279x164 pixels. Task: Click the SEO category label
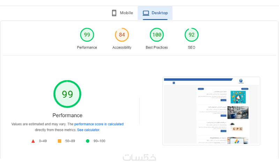coord(191,47)
